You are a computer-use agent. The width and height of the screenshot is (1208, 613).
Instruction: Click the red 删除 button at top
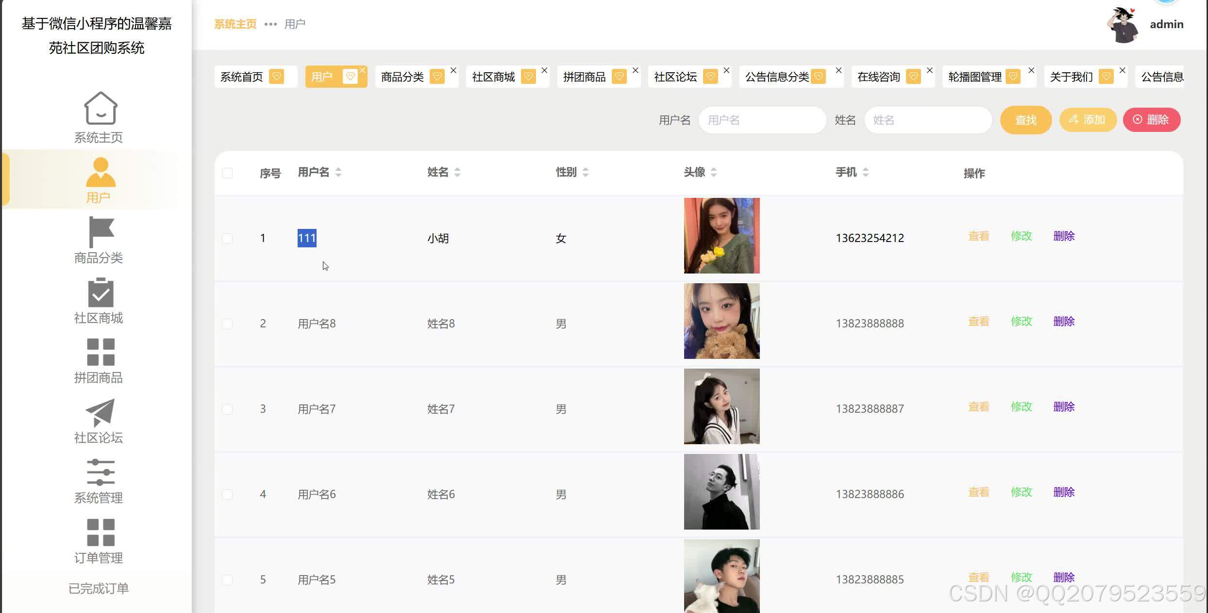click(1151, 120)
